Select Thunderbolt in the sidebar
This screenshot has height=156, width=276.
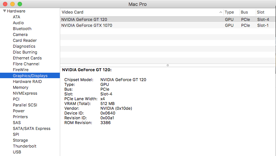coord(25,146)
